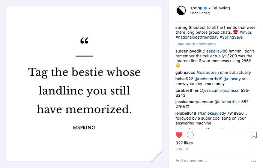Visit the @eaballew86 mention

[x=216, y=51]
